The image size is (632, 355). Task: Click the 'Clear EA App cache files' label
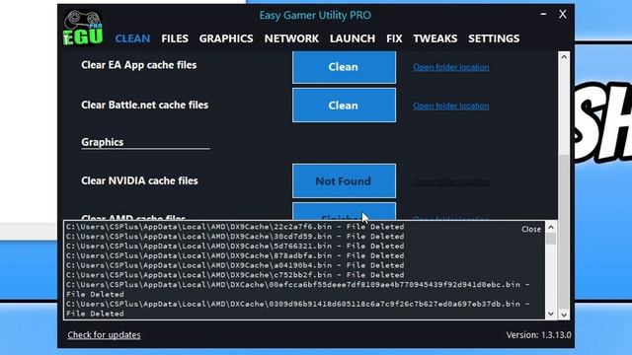point(139,65)
